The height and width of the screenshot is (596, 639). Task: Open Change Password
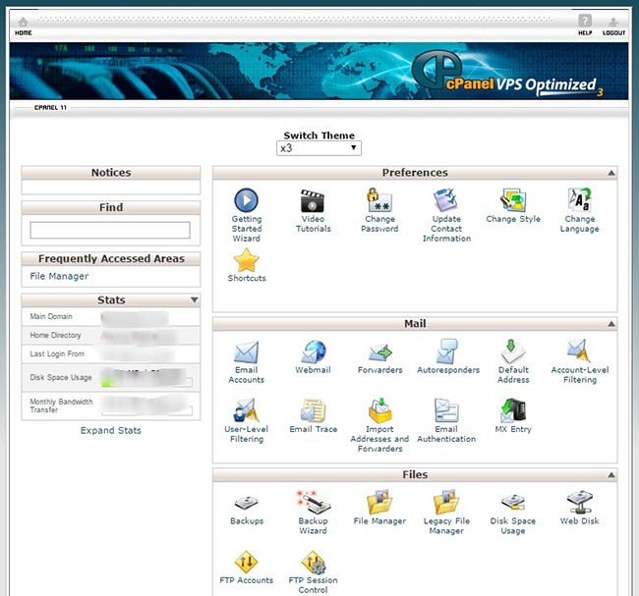[379, 210]
